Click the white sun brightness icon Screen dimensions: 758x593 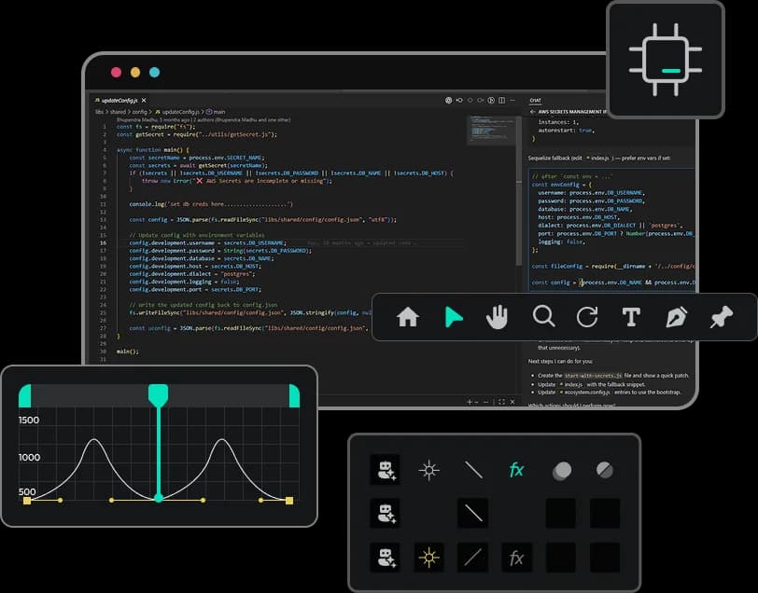[x=428, y=470]
